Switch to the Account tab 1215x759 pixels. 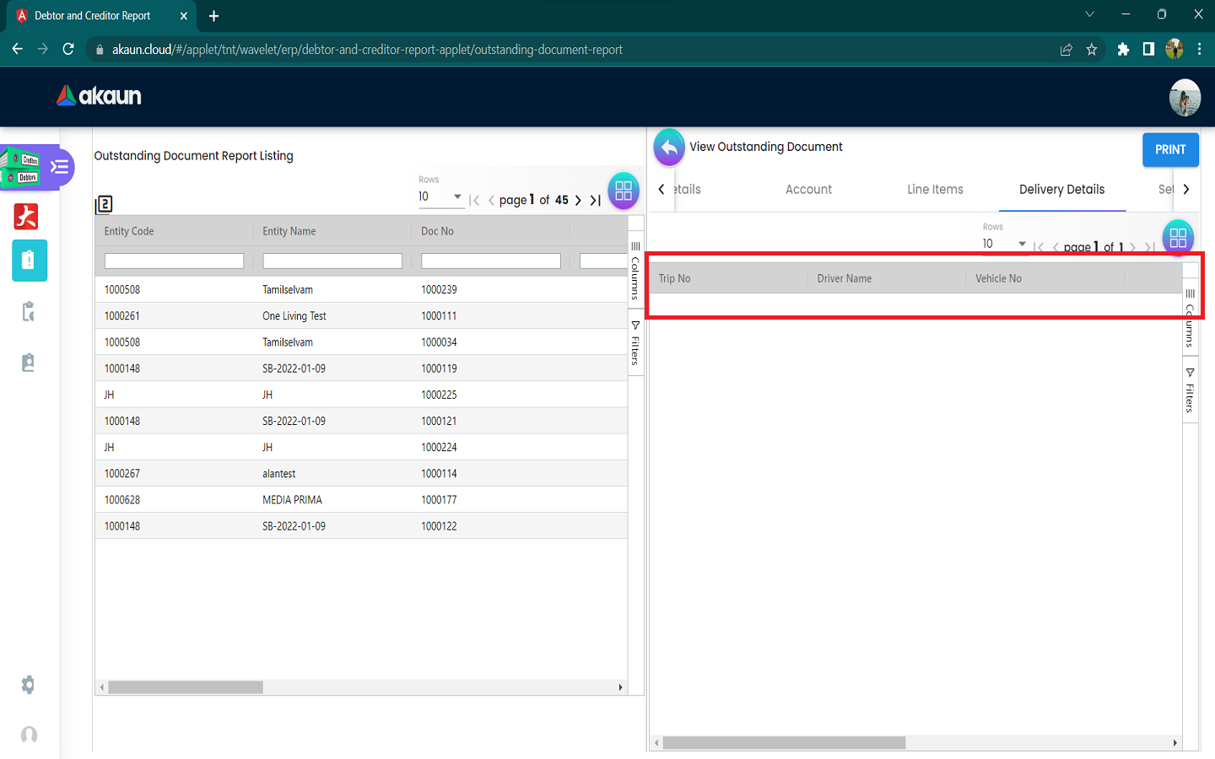[x=808, y=190]
